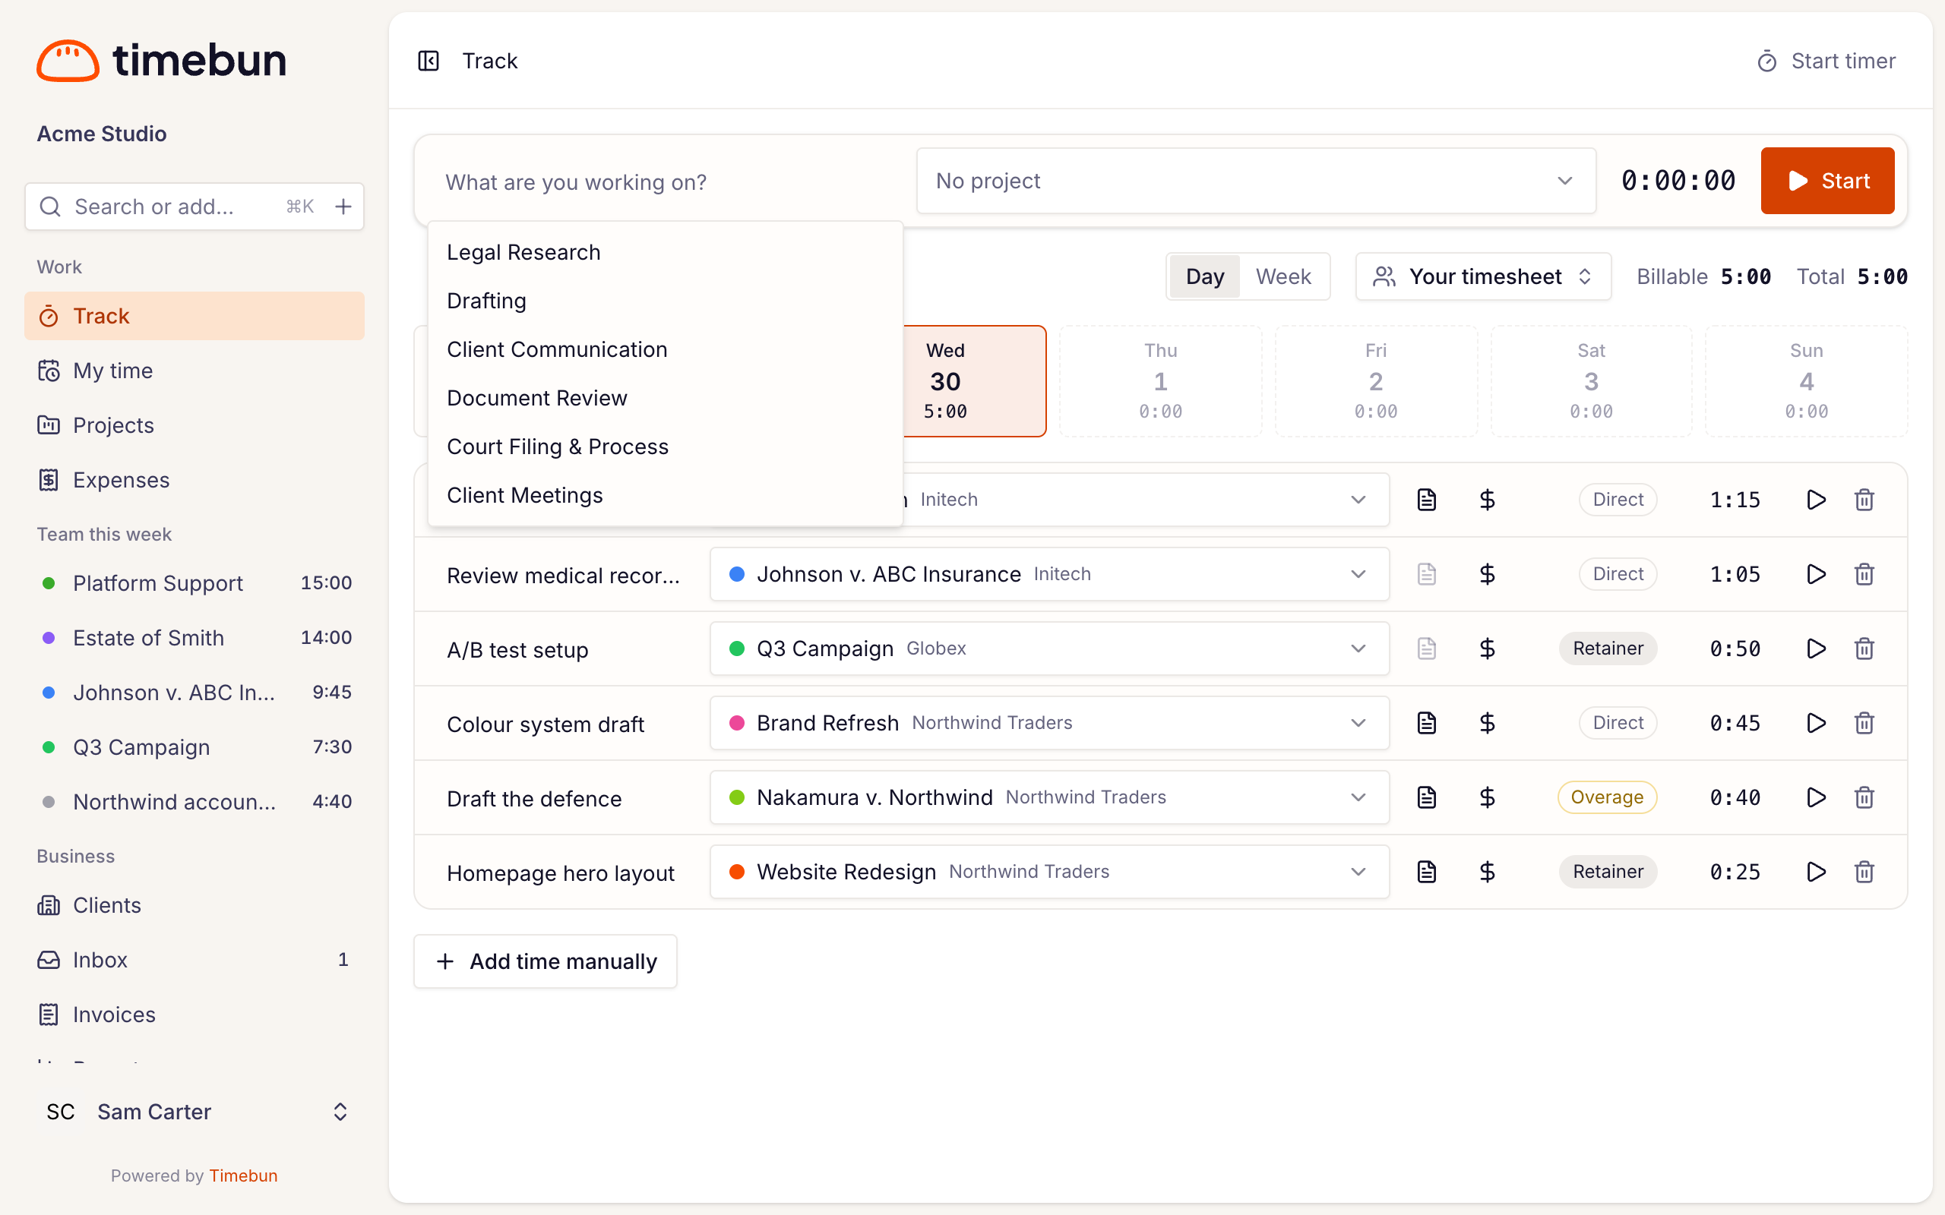Delete the Colour system draft entry

point(1864,723)
